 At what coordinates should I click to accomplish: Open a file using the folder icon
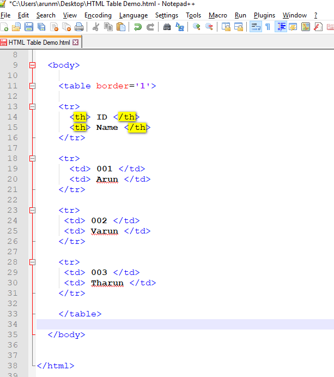point(16,27)
